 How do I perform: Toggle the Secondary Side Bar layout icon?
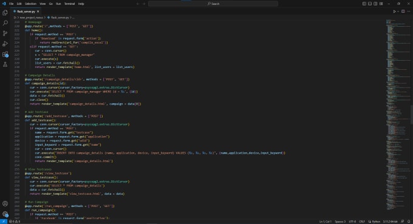pyautogui.click(x=375, y=4)
